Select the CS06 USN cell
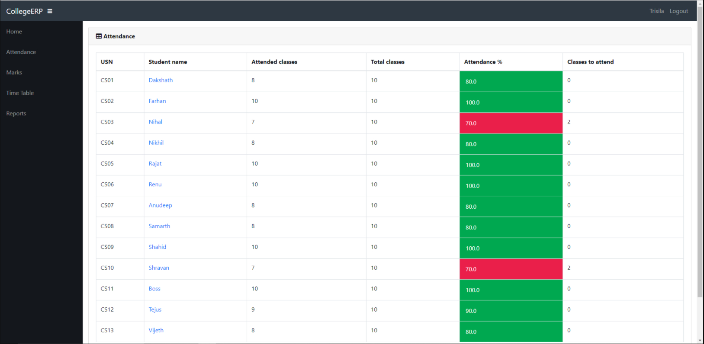The image size is (704, 344). coord(120,185)
